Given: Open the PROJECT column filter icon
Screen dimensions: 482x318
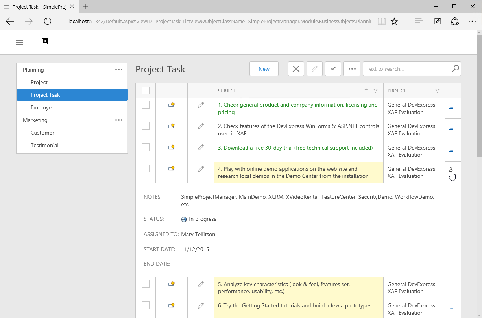Looking at the screenshot, I should tap(437, 91).
